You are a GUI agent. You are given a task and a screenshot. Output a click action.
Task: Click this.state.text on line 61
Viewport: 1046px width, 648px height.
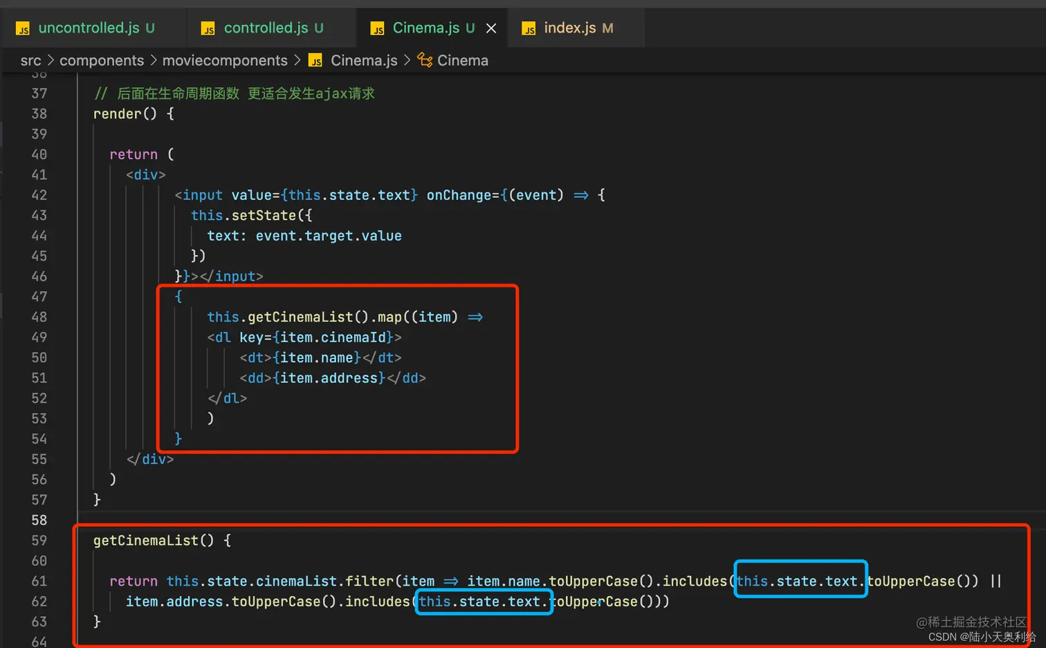[x=797, y=582]
